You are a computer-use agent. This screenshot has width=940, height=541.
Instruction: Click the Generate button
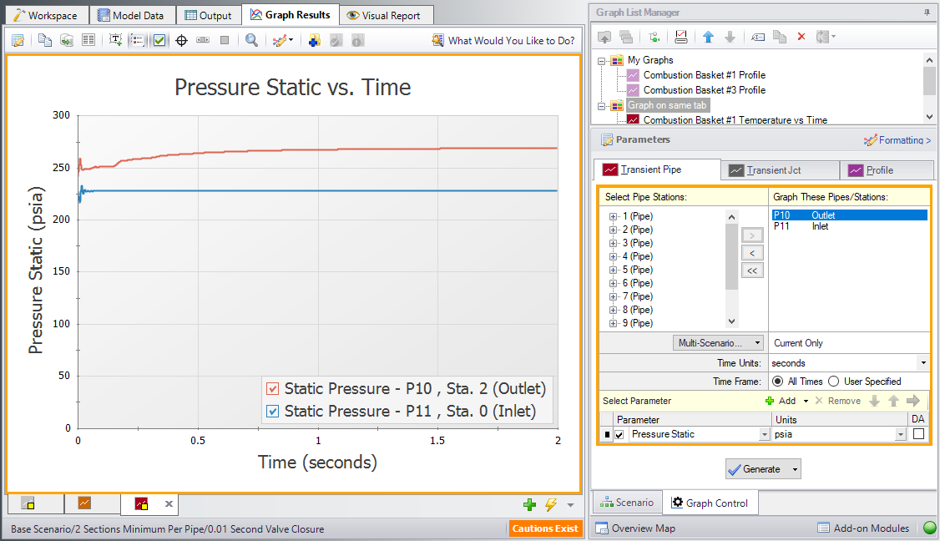pyautogui.click(x=756, y=469)
